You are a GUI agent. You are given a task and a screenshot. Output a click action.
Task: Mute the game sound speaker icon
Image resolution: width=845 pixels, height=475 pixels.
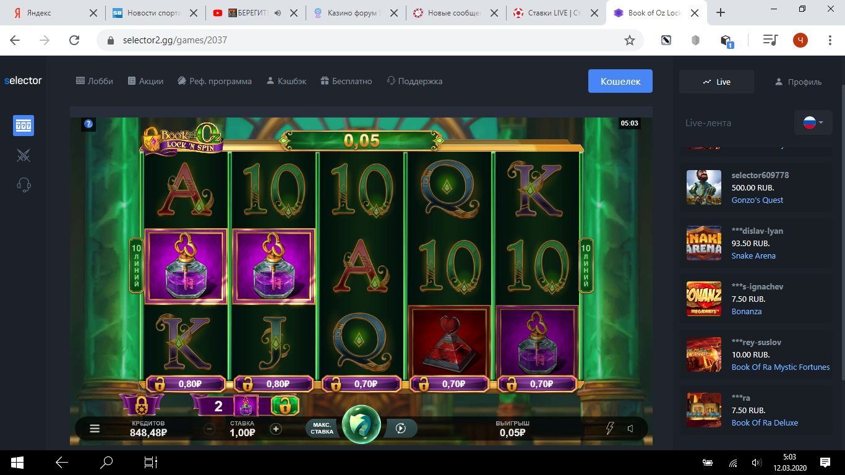pos(630,428)
